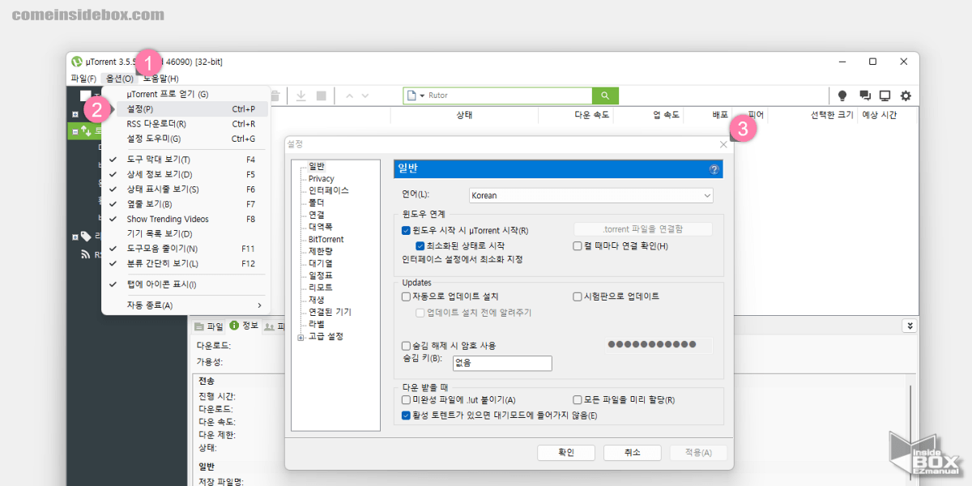This screenshot has height=486, width=972.
Task: Click the lightbulb bundles icon in toolbar
Action: [842, 96]
